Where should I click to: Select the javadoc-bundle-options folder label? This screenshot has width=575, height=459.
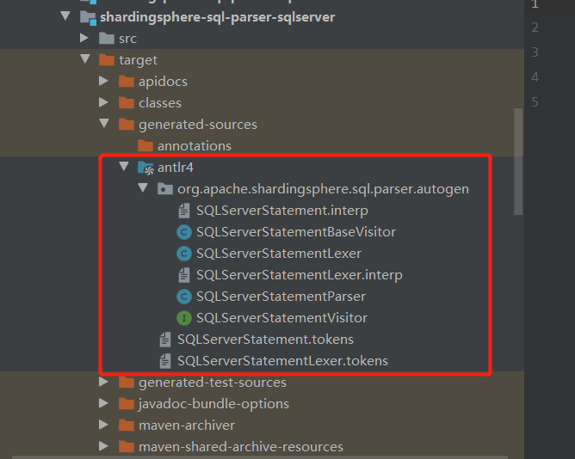click(213, 404)
